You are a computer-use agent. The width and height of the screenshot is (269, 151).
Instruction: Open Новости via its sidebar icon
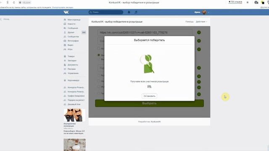tap(65, 24)
